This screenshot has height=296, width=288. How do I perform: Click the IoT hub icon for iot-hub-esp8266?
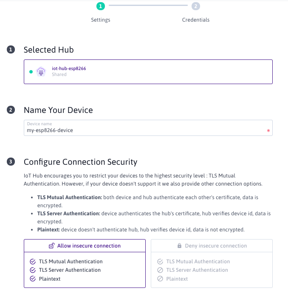pyautogui.click(x=41, y=72)
